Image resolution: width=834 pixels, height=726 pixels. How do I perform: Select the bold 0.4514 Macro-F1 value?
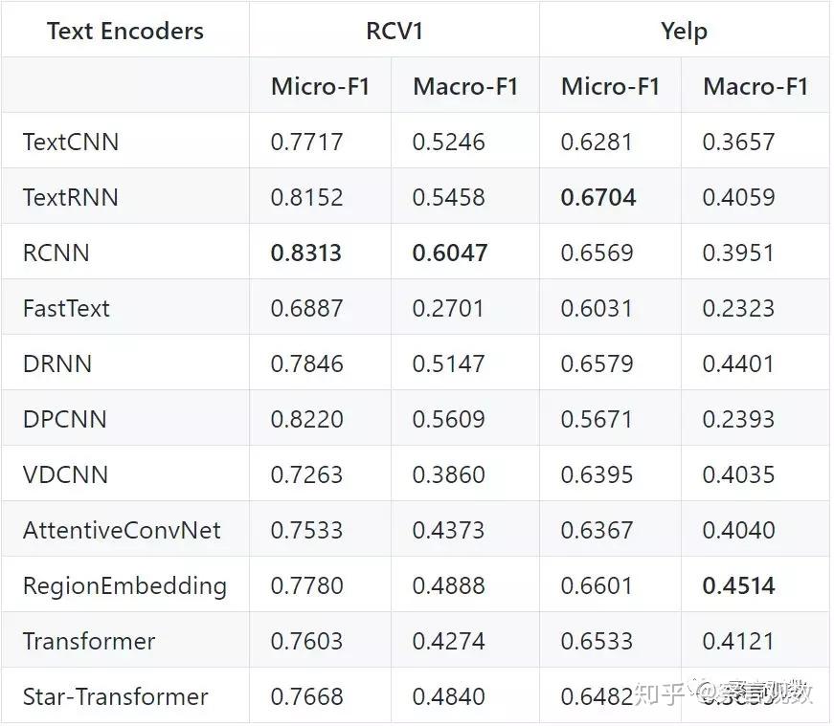coord(739,586)
